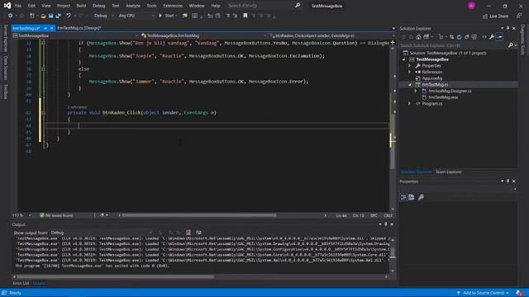The image size is (529, 297).
Task: Open the Edit menu
Action: point(31,6)
